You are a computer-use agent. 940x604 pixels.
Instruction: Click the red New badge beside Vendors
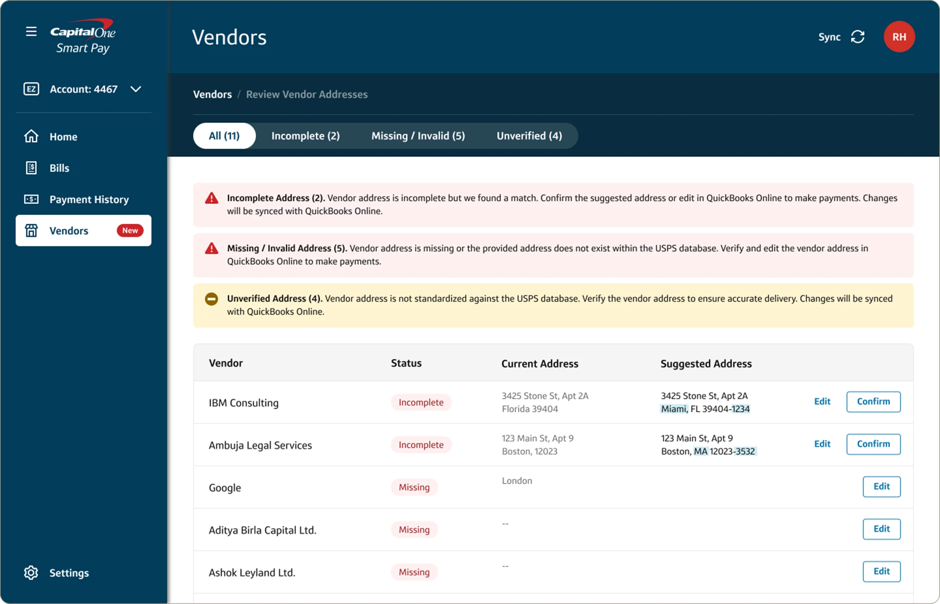click(130, 231)
